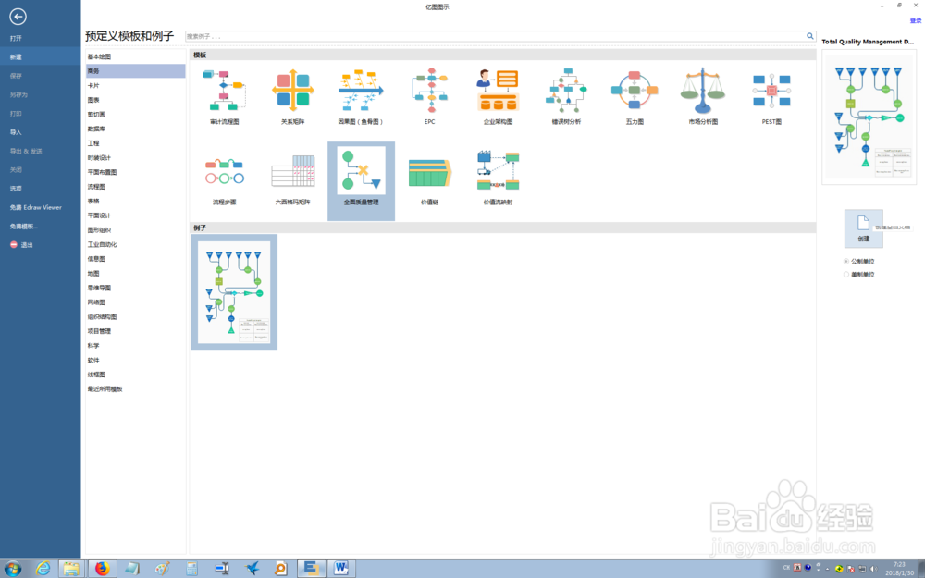The height and width of the screenshot is (578, 925).
Task: Open Windows Explorer folder in taskbar
Action: tap(71, 569)
